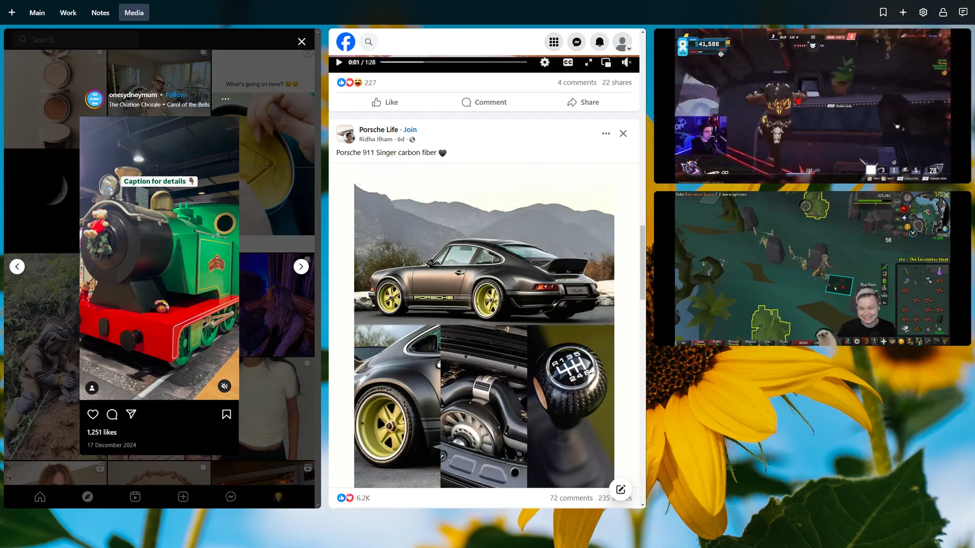Open the Instagram messenger icon

click(x=231, y=497)
